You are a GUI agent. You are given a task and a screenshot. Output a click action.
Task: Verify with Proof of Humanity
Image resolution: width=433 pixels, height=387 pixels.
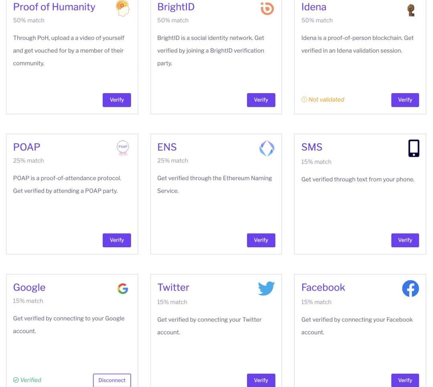point(117,100)
